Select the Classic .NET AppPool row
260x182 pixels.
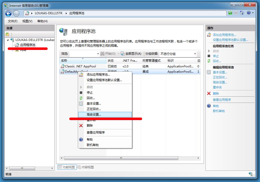[x=130, y=66]
